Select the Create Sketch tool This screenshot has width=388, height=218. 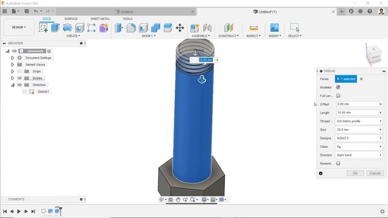pos(43,28)
